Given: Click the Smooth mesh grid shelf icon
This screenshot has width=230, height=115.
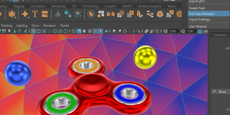Looking at the screenshot, I should [x=120, y=14].
